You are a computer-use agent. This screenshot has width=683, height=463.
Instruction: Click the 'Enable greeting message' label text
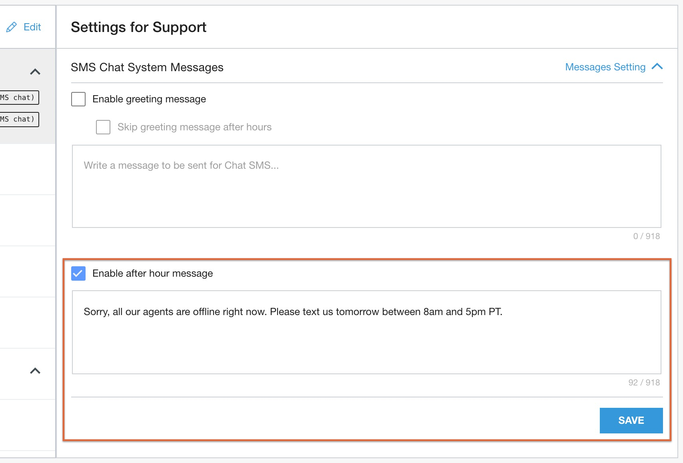point(149,99)
